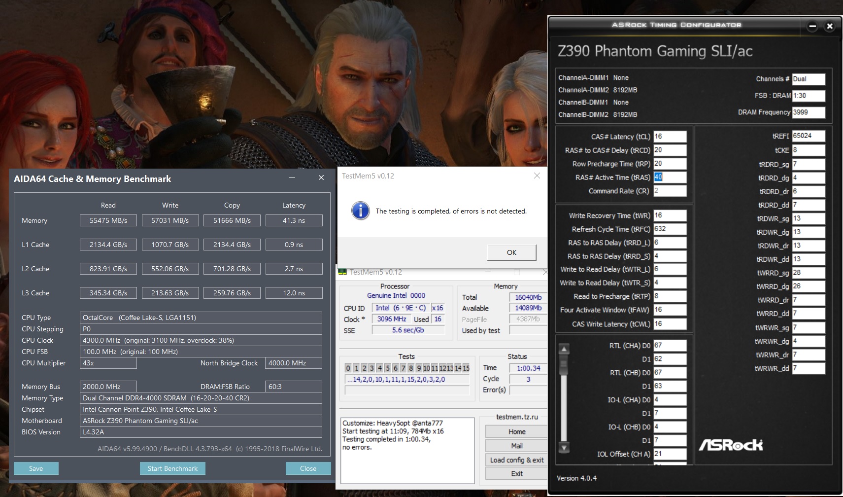Viewport: 843px width, 497px height.
Task: Click the L3 Cache latency value 12.0 ns
Action: click(294, 293)
